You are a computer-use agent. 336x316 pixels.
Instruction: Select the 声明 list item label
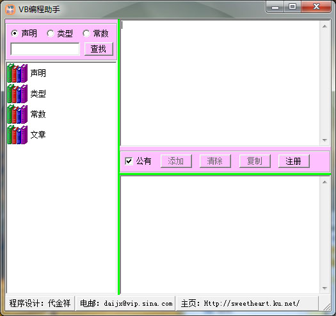tap(38, 73)
